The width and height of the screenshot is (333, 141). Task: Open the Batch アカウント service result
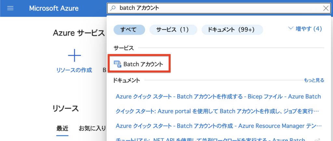pyautogui.click(x=139, y=64)
